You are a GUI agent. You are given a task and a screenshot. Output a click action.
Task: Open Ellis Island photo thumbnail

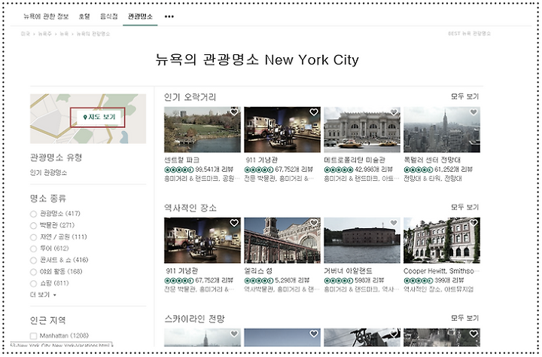[x=282, y=240]
